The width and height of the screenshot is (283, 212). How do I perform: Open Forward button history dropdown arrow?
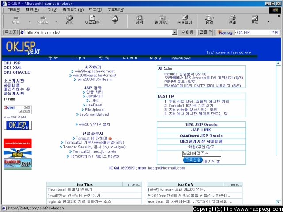point(56,22)
